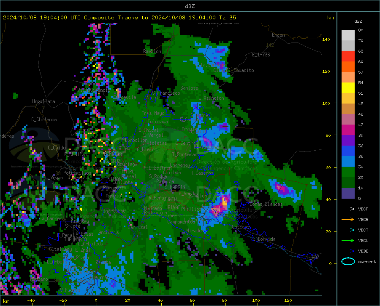Click the Carrizal place label
The image size is (380, 306).
tap(137, 227)
